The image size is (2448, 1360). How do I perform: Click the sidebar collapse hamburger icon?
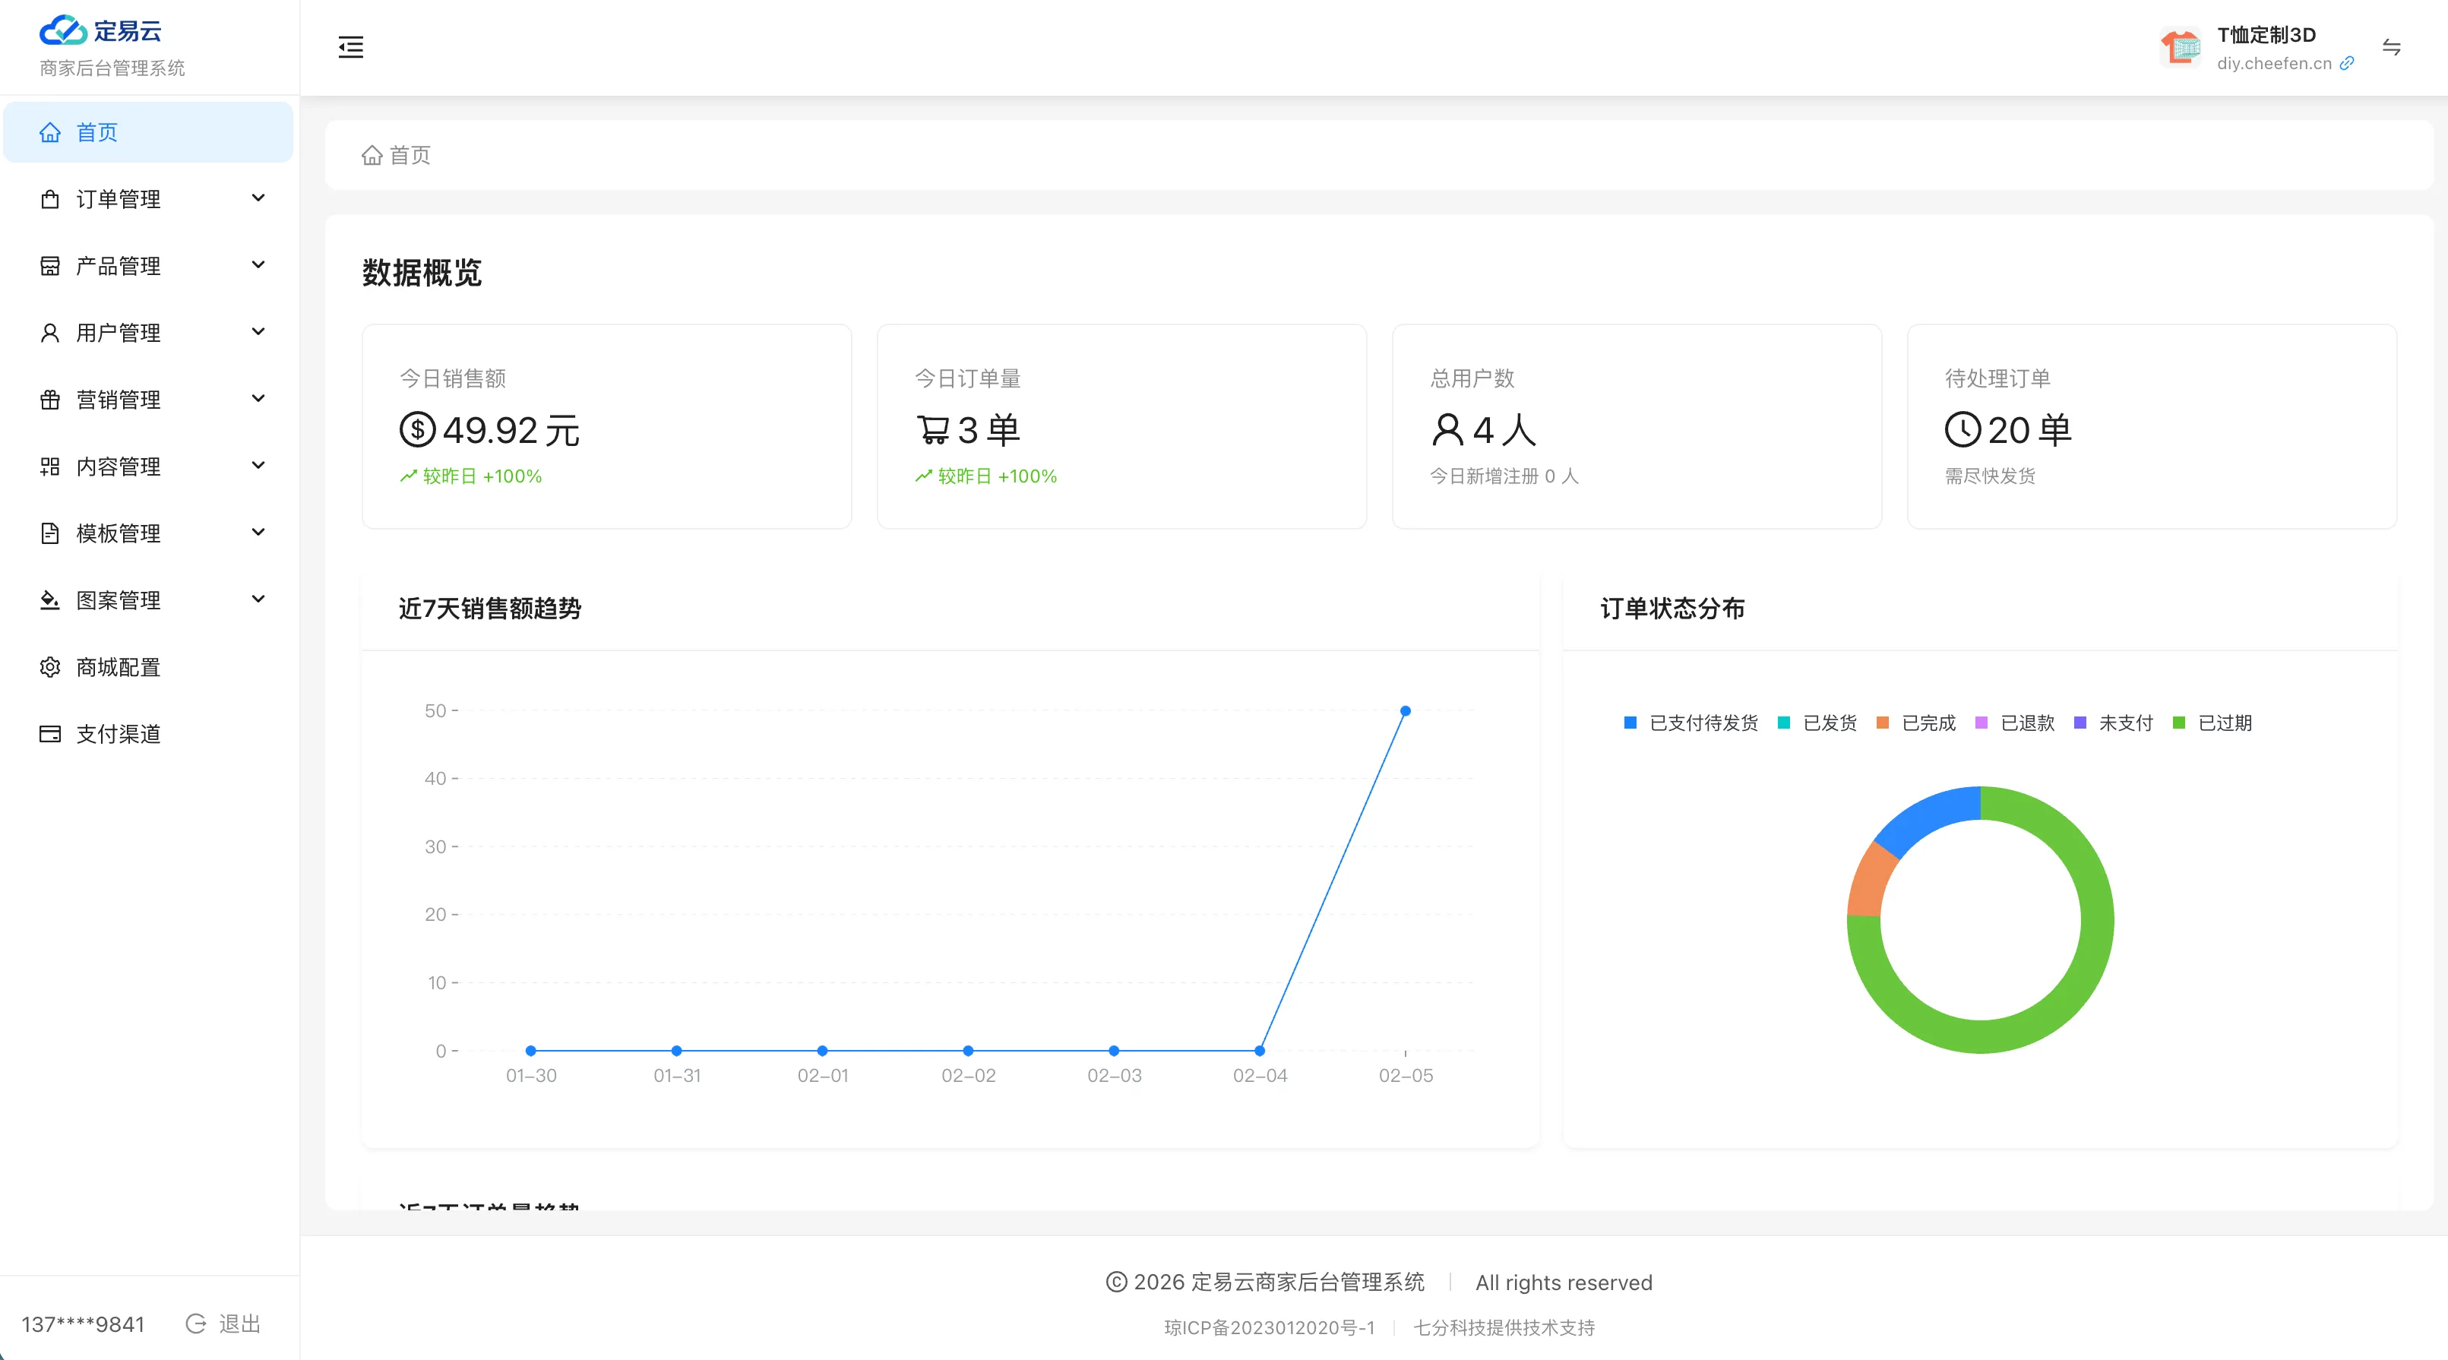[351, 46]
